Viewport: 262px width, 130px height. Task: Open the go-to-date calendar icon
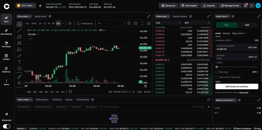click(70, 92)
